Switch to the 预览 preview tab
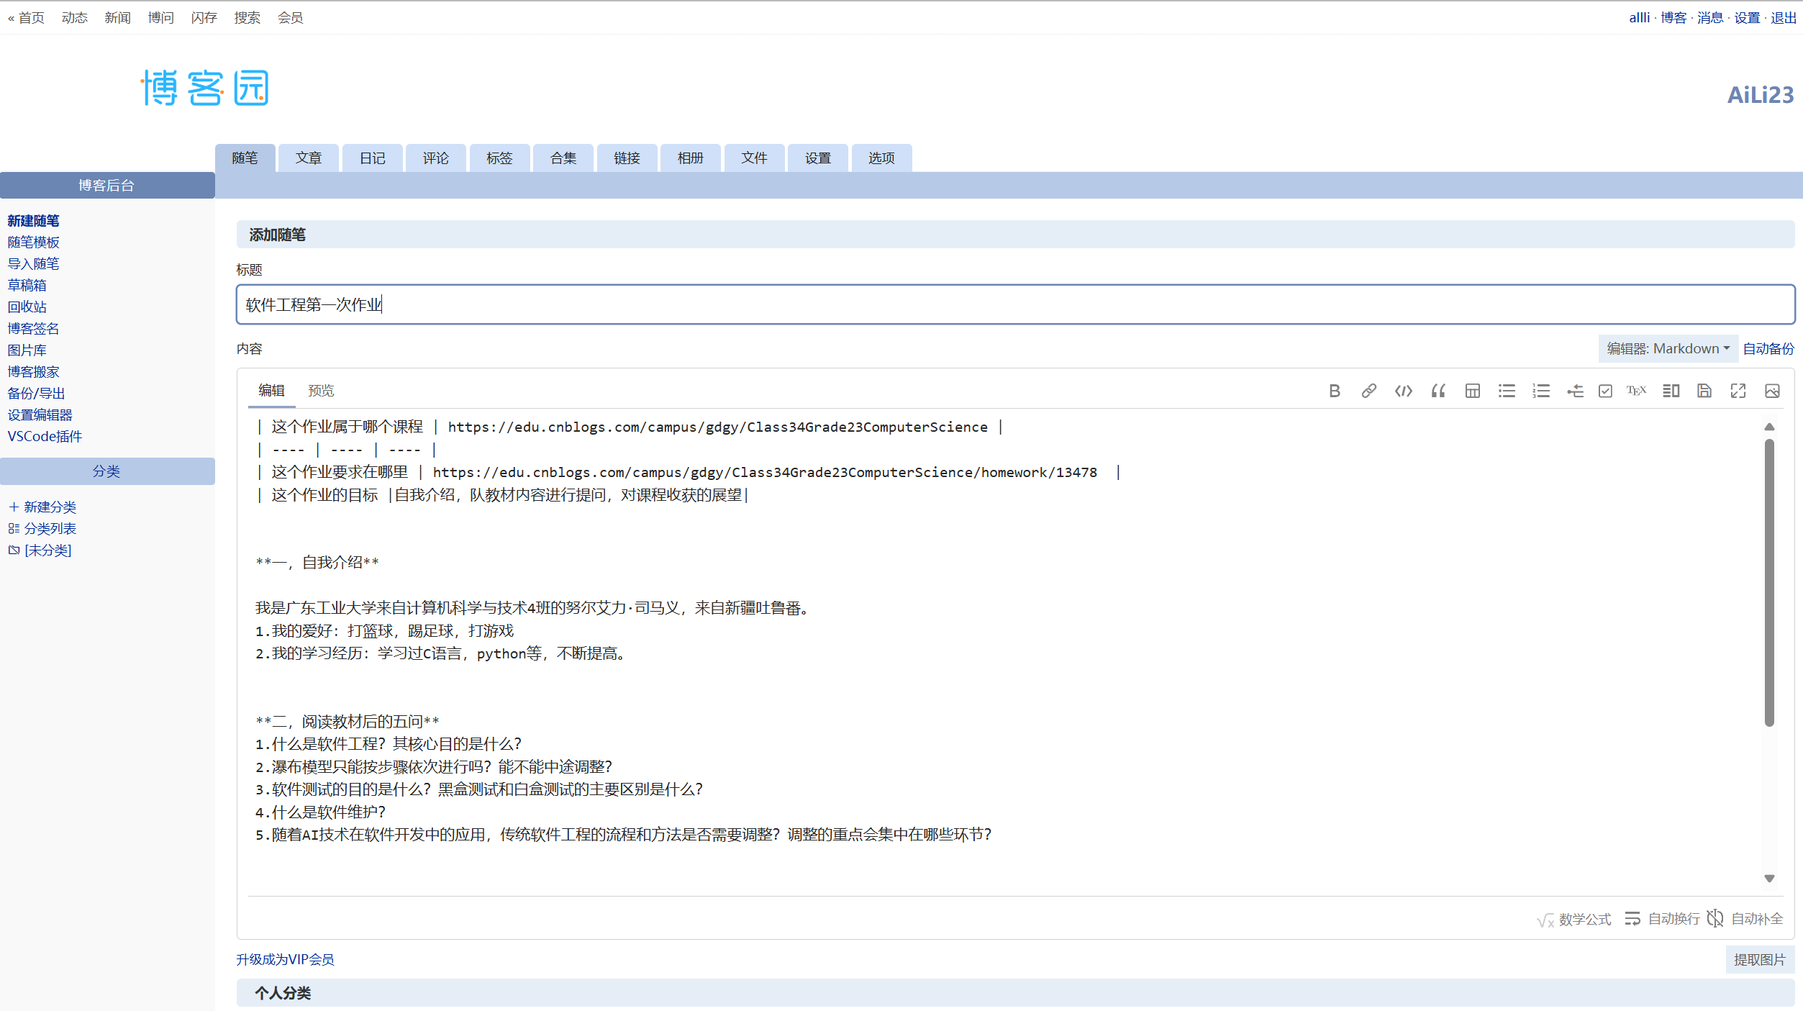The image size is (1803, 1011). (x=321, y=391)
